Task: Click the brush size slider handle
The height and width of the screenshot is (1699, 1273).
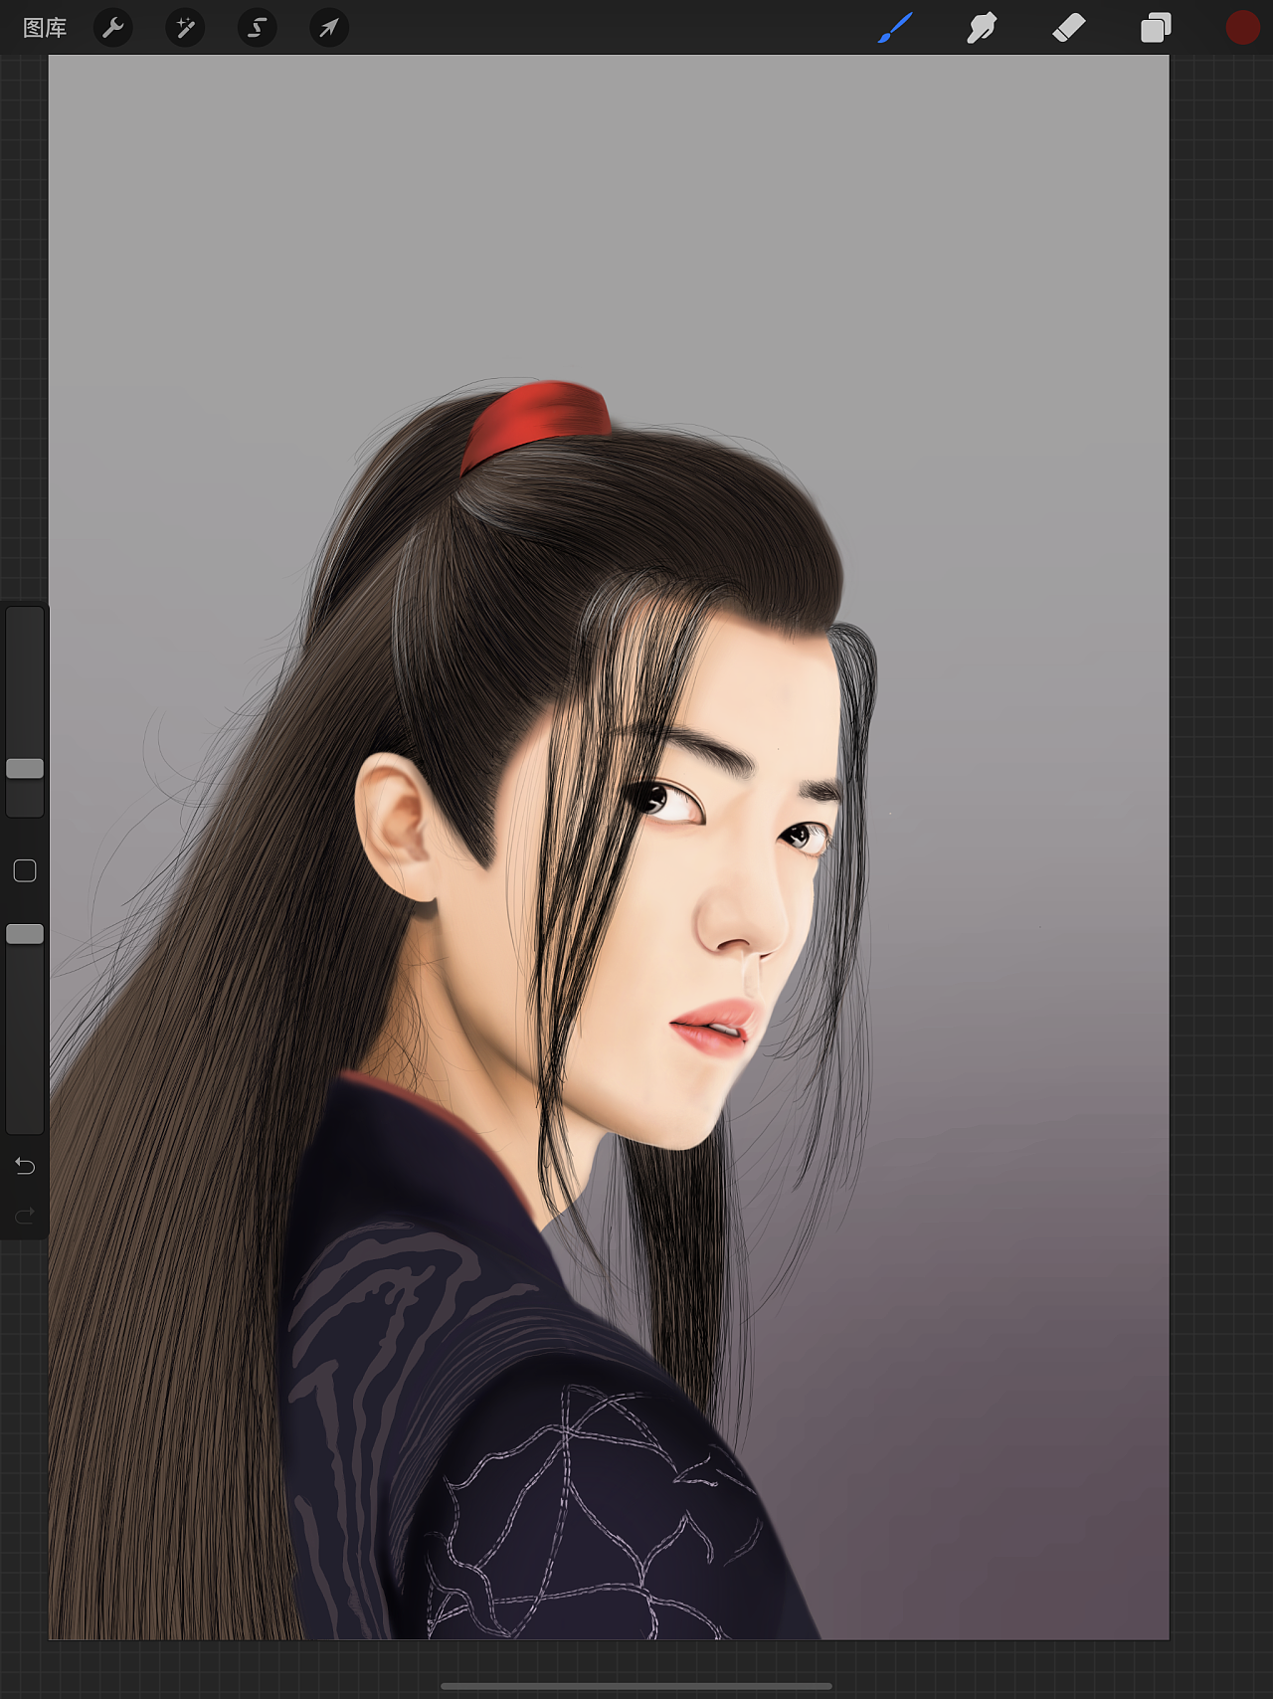Action: pos(25,768)
